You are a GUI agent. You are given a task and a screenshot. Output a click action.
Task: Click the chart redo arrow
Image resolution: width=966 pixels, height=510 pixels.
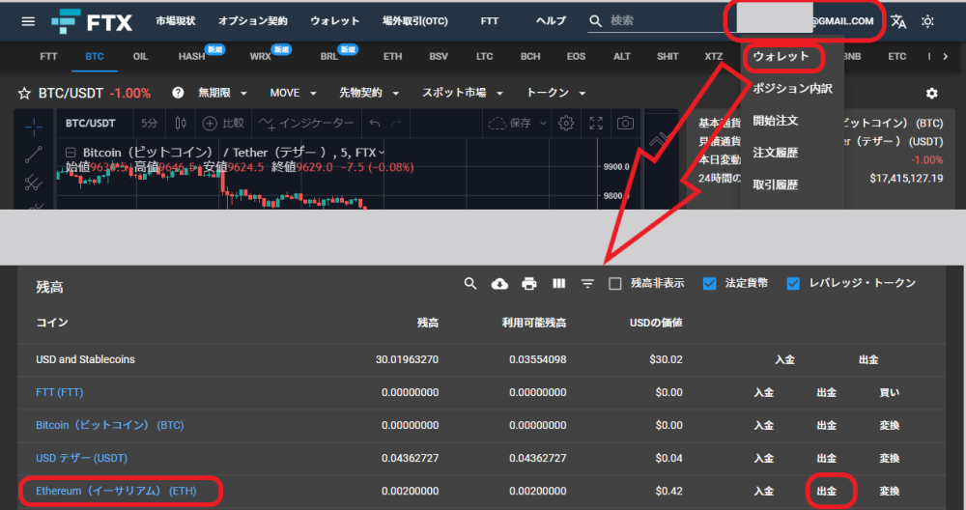pyautogui.click(x=396, y=124)
